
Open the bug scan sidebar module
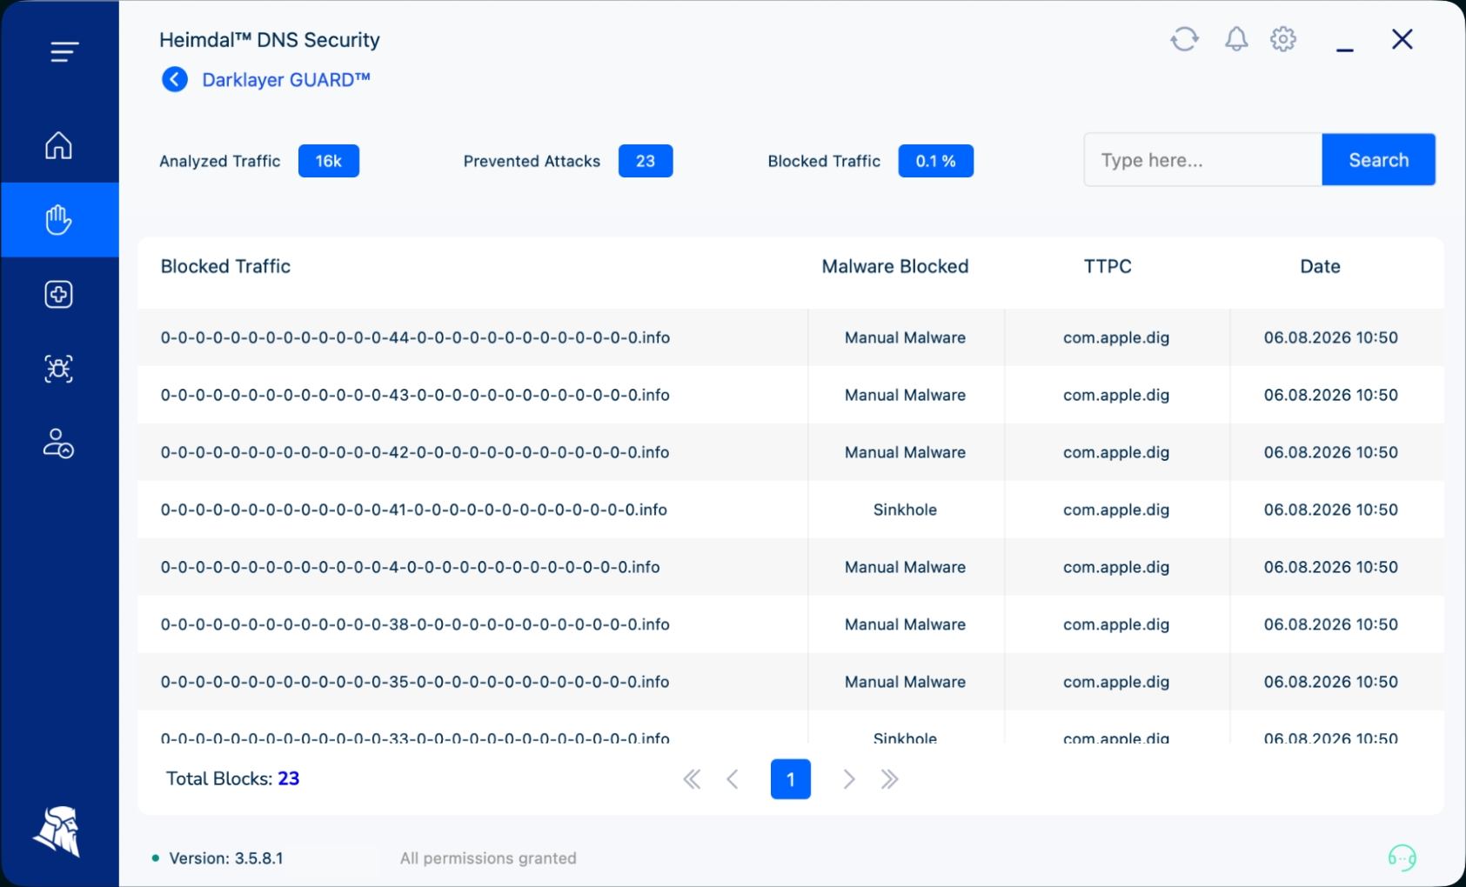click(58, 369)
